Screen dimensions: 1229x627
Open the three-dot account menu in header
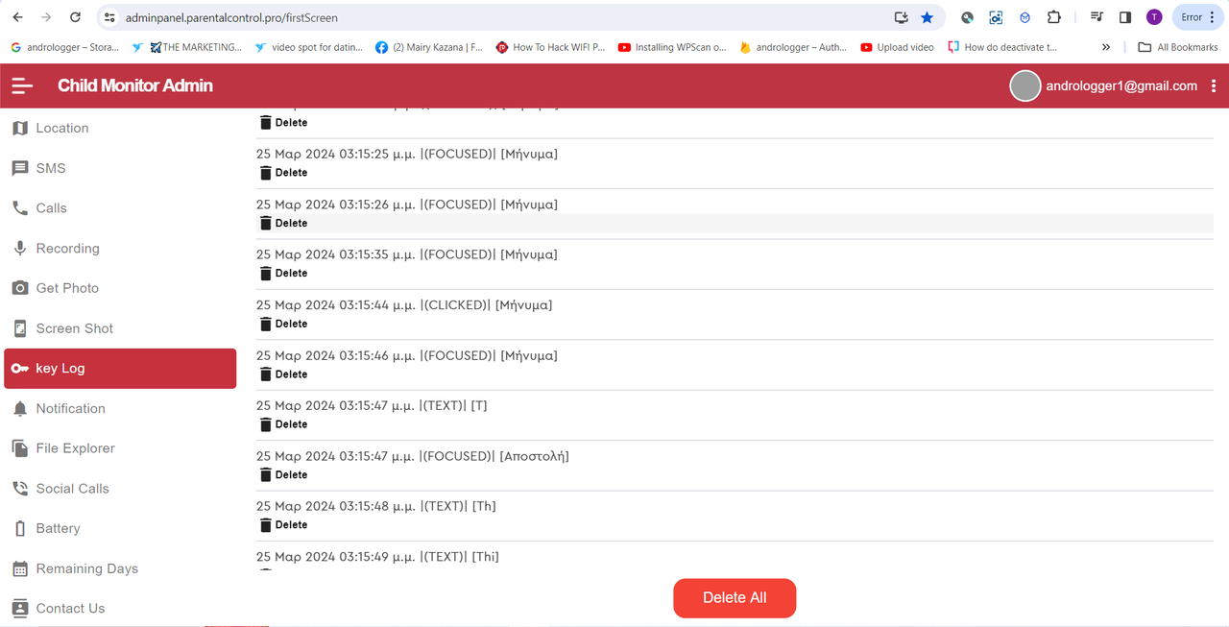pyautogui.click(x=1214, y=85)
